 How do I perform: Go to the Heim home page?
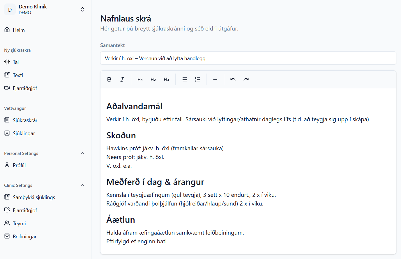coord(19,30)
